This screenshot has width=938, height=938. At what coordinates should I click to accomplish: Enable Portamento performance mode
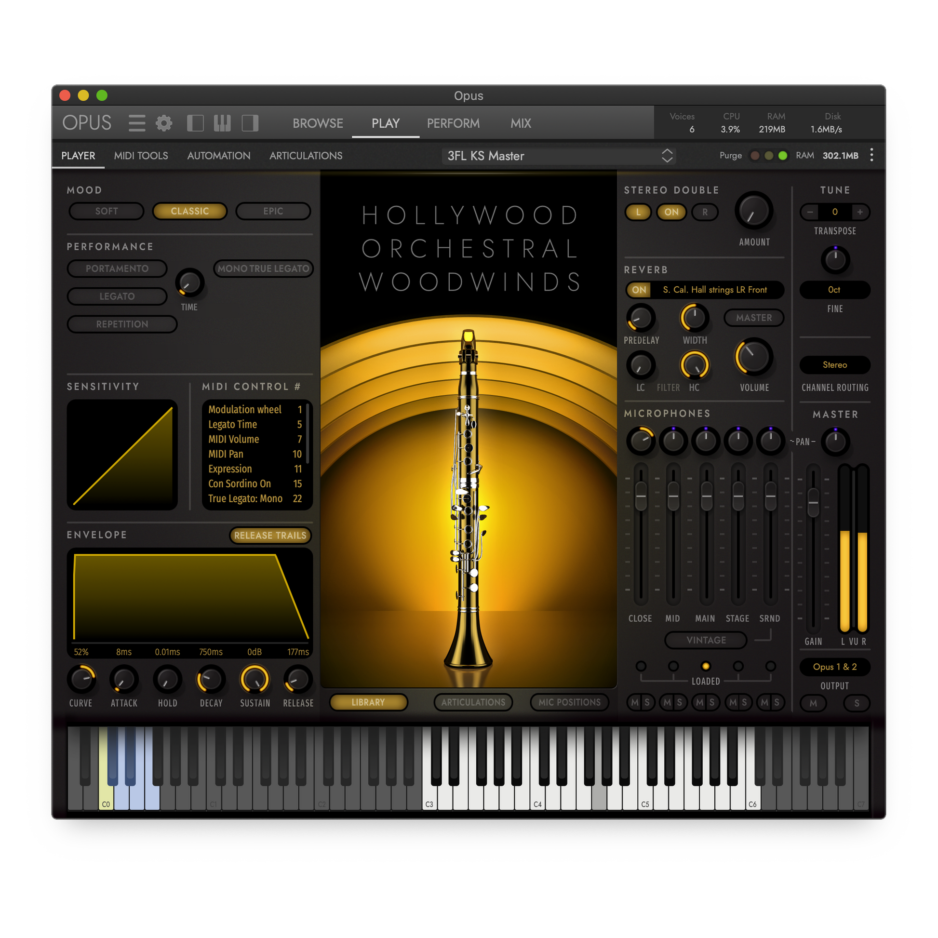click(117, 268)
